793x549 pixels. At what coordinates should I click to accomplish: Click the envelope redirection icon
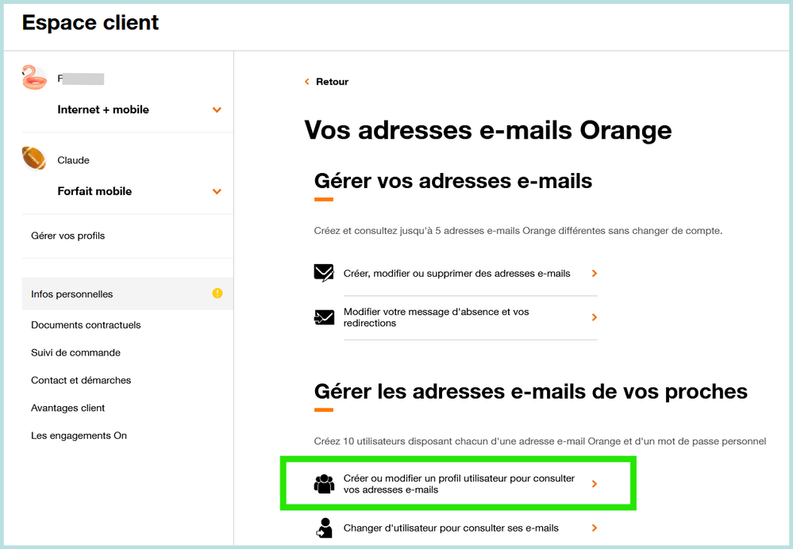click(x=324, y=317)
